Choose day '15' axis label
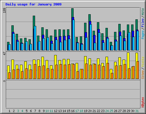This screenshot has height=114, width=146. (x=68, y=111)
